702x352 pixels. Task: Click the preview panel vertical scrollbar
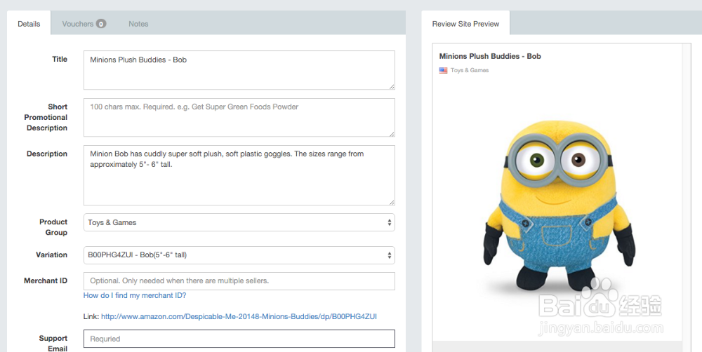(x=687, y=197)
